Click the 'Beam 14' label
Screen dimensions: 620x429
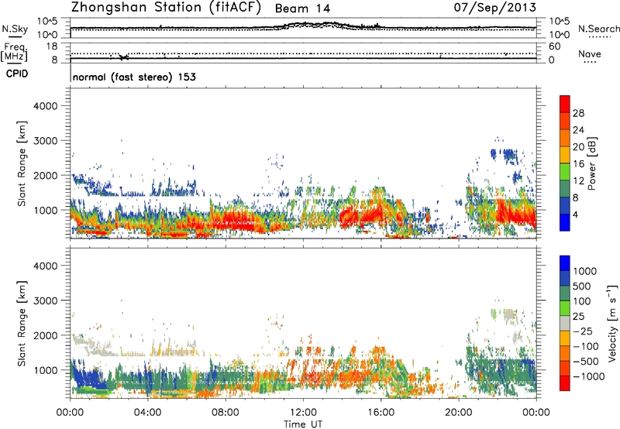[x=302, y=9]
